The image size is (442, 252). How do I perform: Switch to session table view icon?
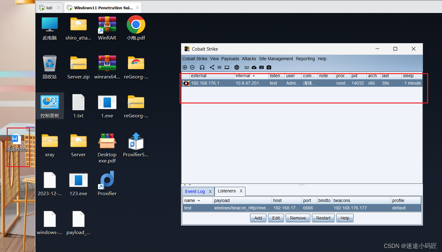(219, 67)
